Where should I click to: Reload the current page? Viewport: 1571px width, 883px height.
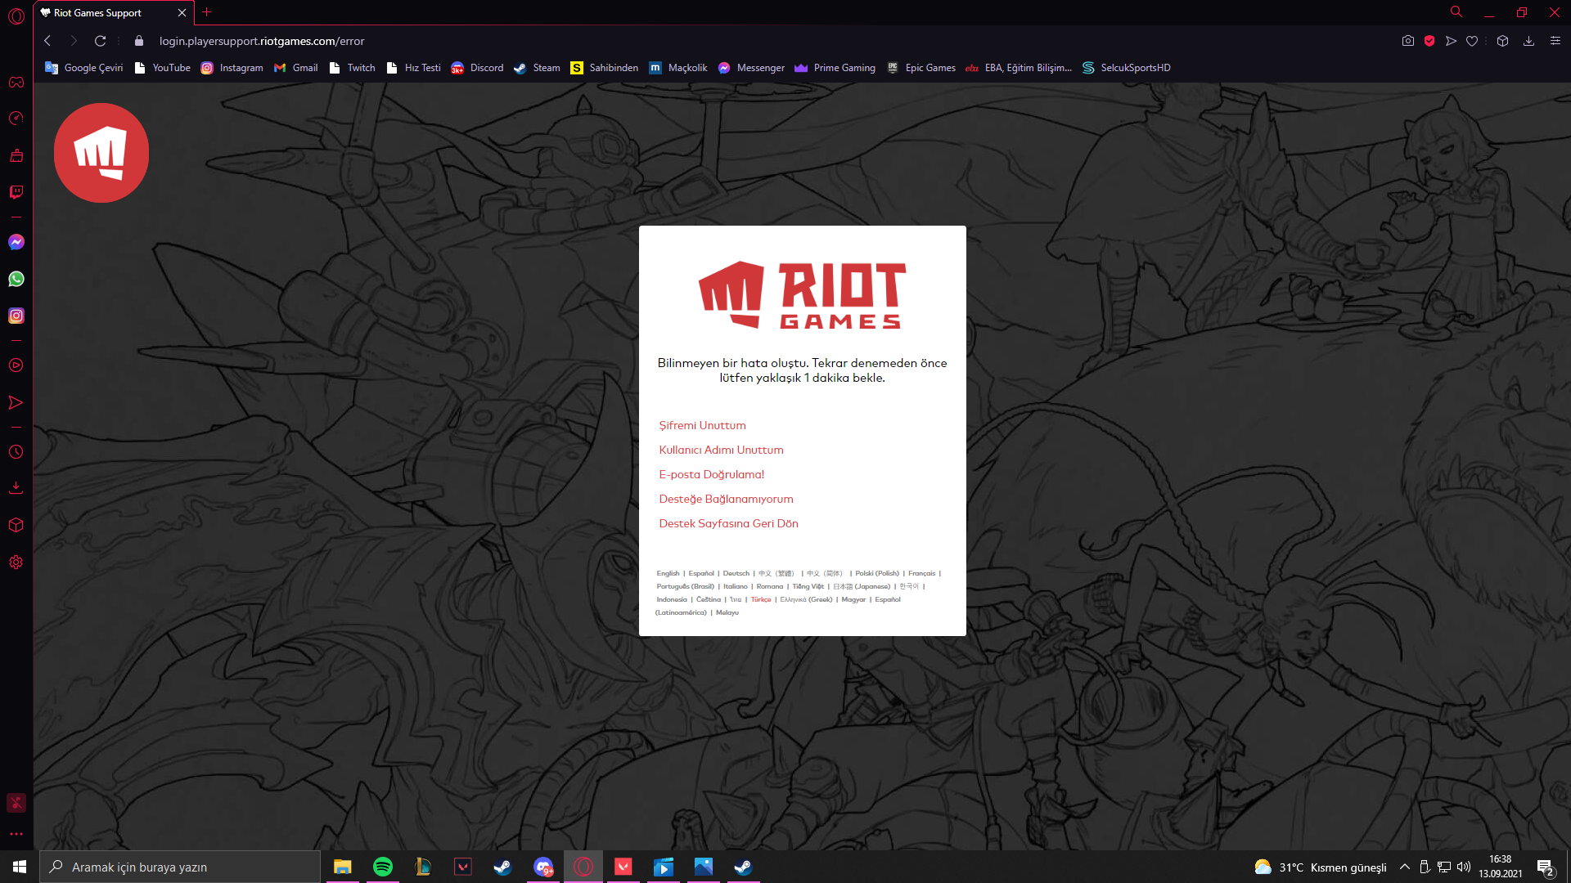coord(100,41)
